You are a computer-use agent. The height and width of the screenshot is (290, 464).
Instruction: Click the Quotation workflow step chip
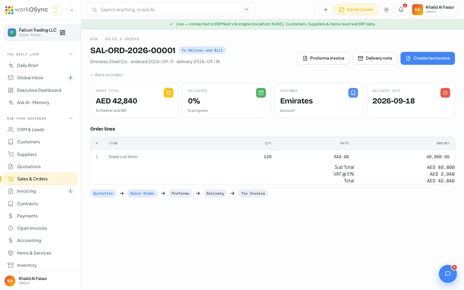pos(103,193)
